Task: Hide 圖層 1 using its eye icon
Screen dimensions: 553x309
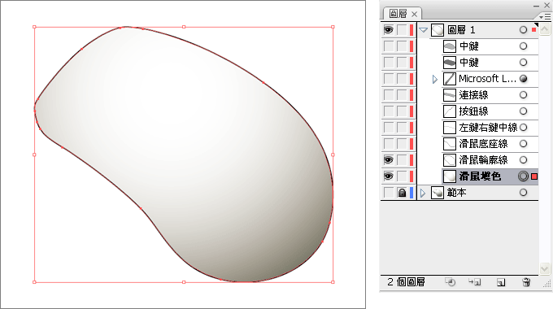Action: [388, 30]
